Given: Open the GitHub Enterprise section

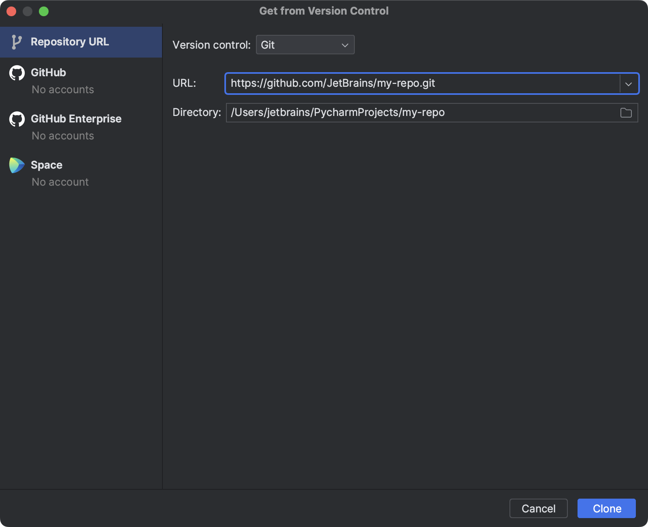Looking at the screenshot, I should [76, 119].
